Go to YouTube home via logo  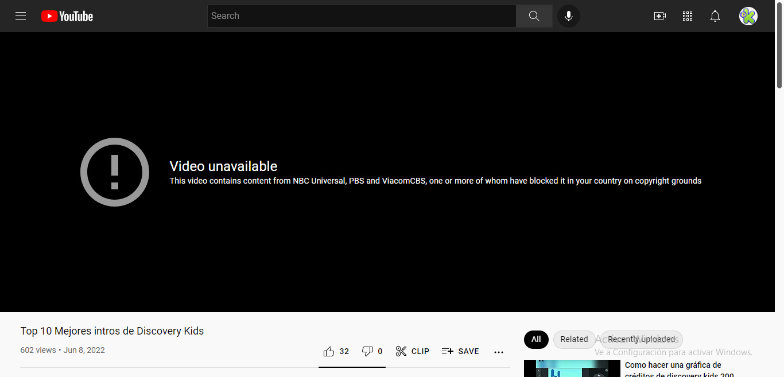click(x=67, y=16)
